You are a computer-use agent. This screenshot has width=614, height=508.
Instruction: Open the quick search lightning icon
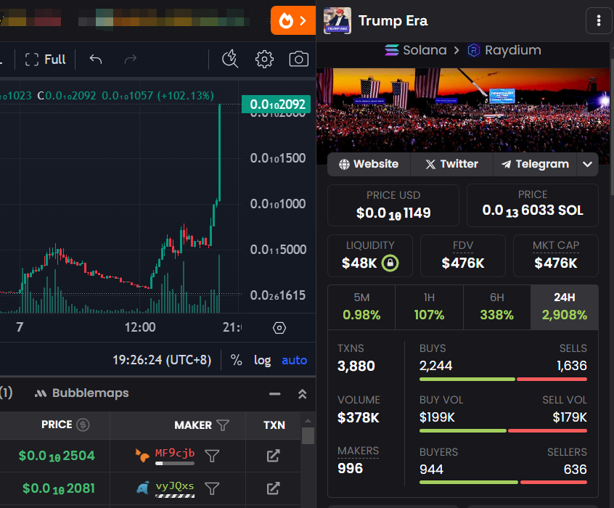tap(230, 59)
